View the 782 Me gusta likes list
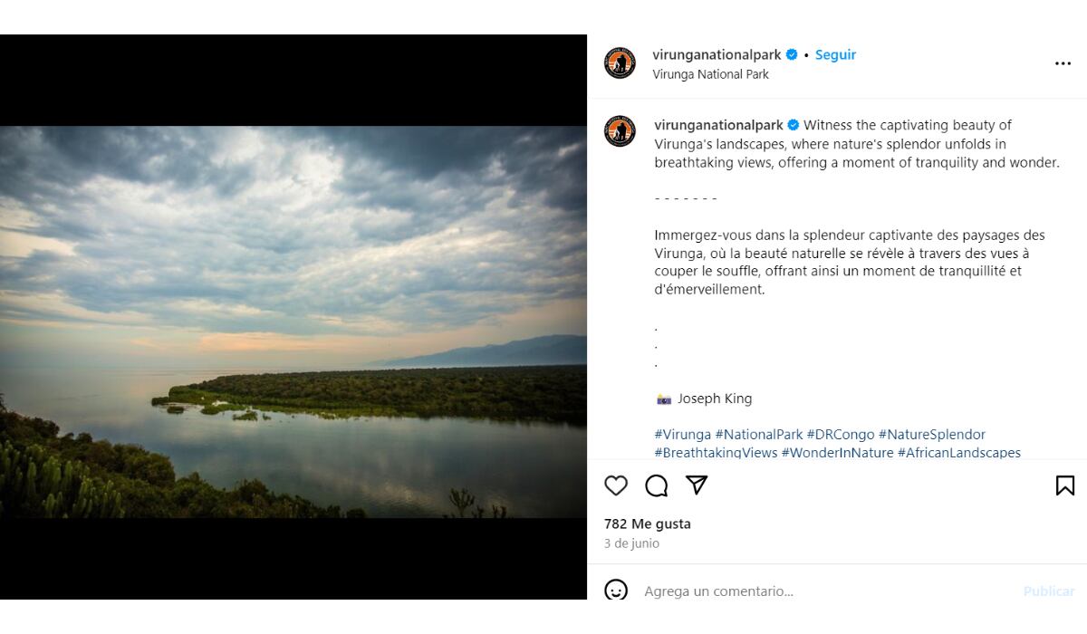This screenshot has width=1087, height=634. pos(648,524)
